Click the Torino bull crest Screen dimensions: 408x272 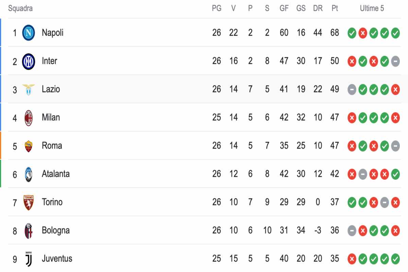[29, 203]
